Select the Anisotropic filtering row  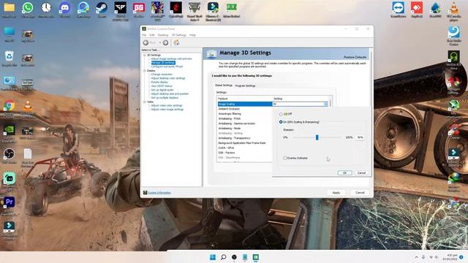pos(245,114)
